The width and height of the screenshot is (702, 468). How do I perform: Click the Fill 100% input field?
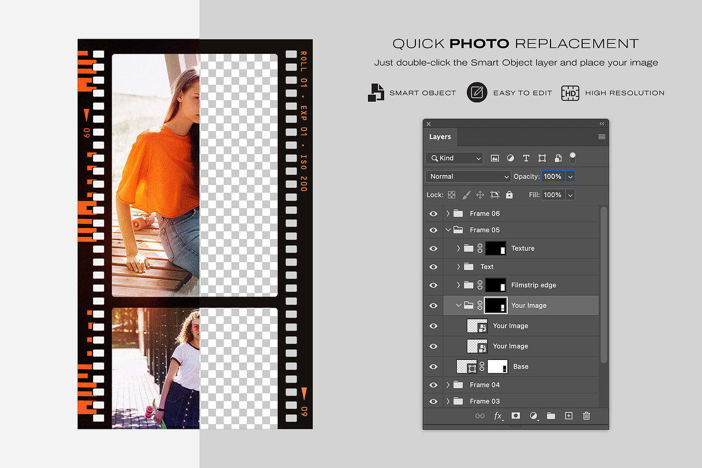point(553,195)
